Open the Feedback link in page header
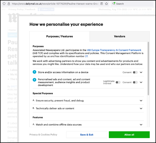 (30, 9)
